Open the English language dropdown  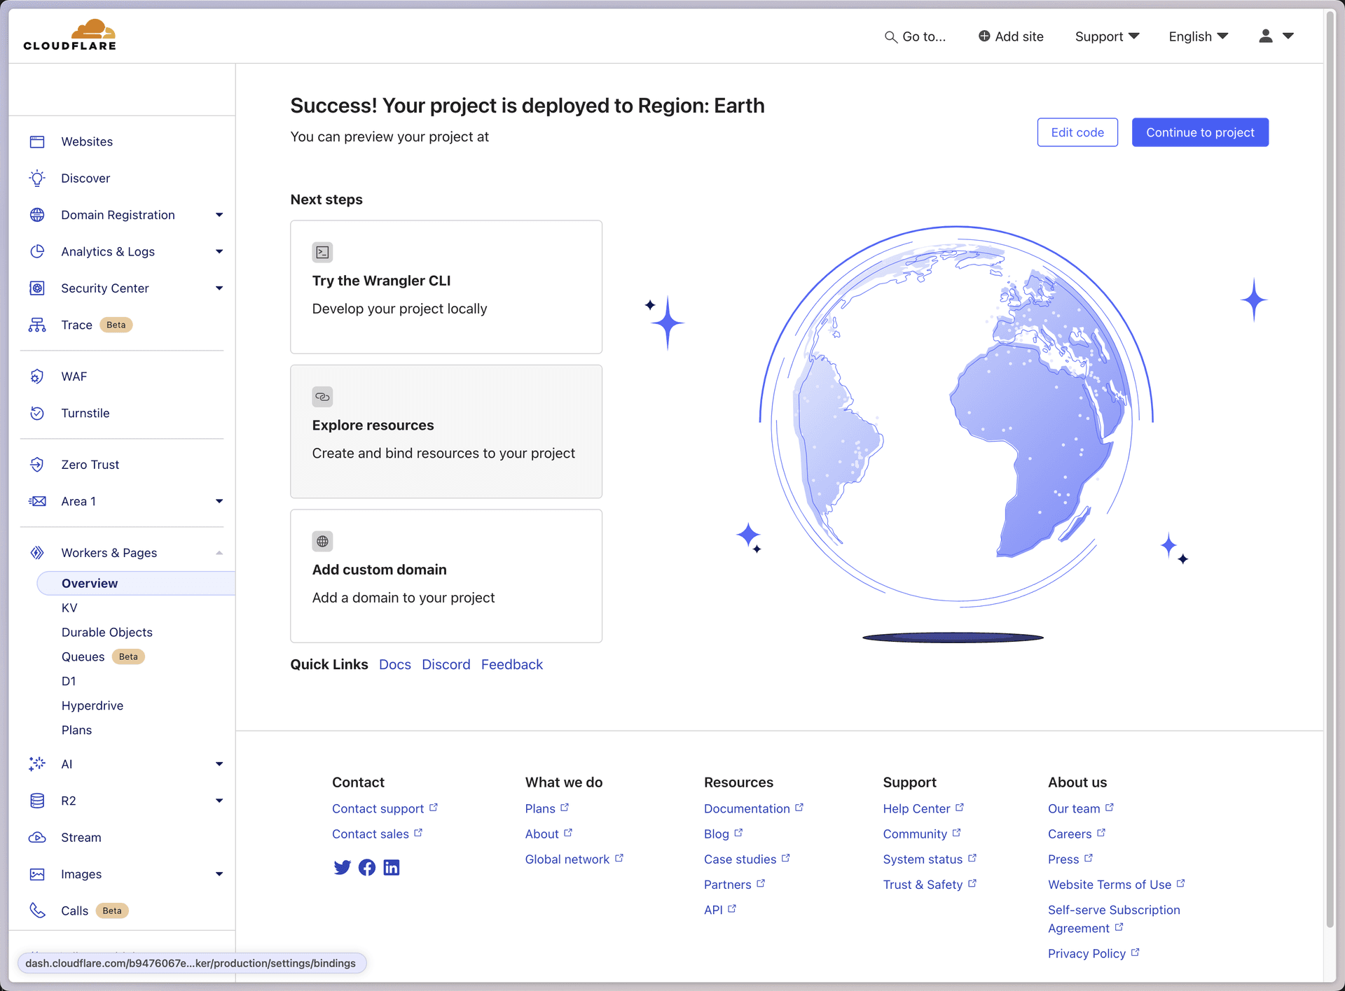[x=1198, y=36]
